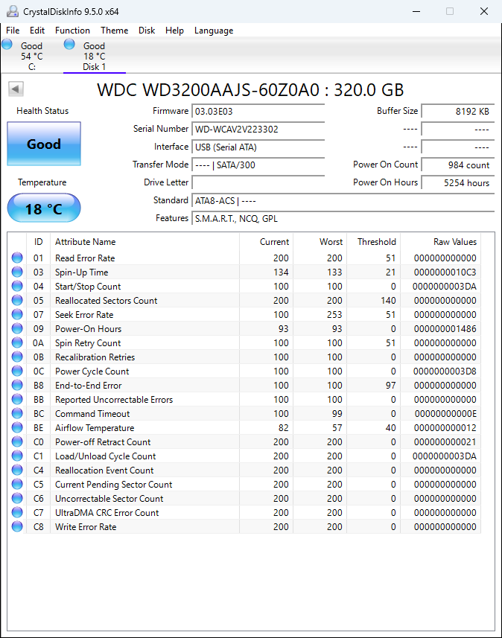
Task: Open the Theme menu
Action: 115,31
